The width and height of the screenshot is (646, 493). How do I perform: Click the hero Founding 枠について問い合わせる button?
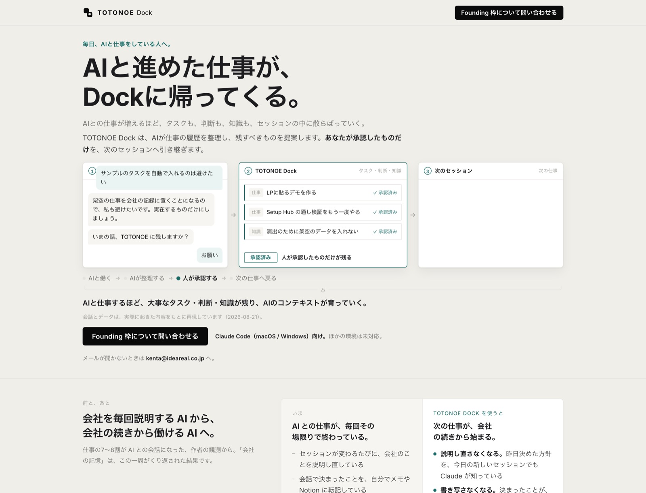tap(145, 336)
